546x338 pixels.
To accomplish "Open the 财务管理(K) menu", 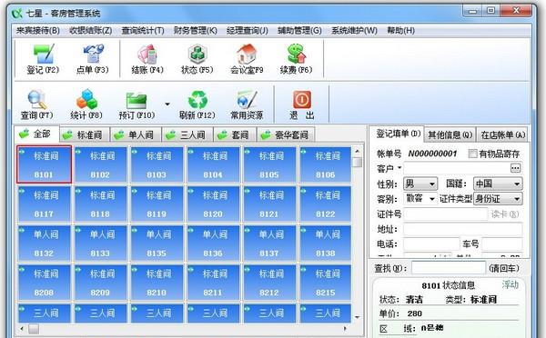I will (x=196, y=31).
